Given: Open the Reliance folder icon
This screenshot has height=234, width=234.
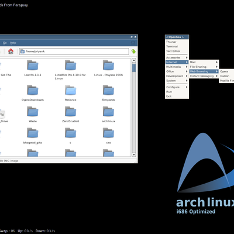Looking at the screenshot, I should point(70,90).
